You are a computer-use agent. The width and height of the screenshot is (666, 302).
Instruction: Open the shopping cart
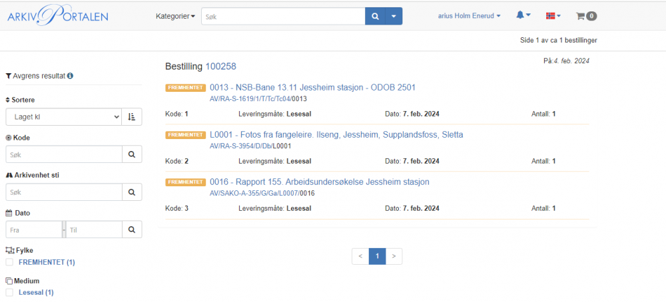585,16
